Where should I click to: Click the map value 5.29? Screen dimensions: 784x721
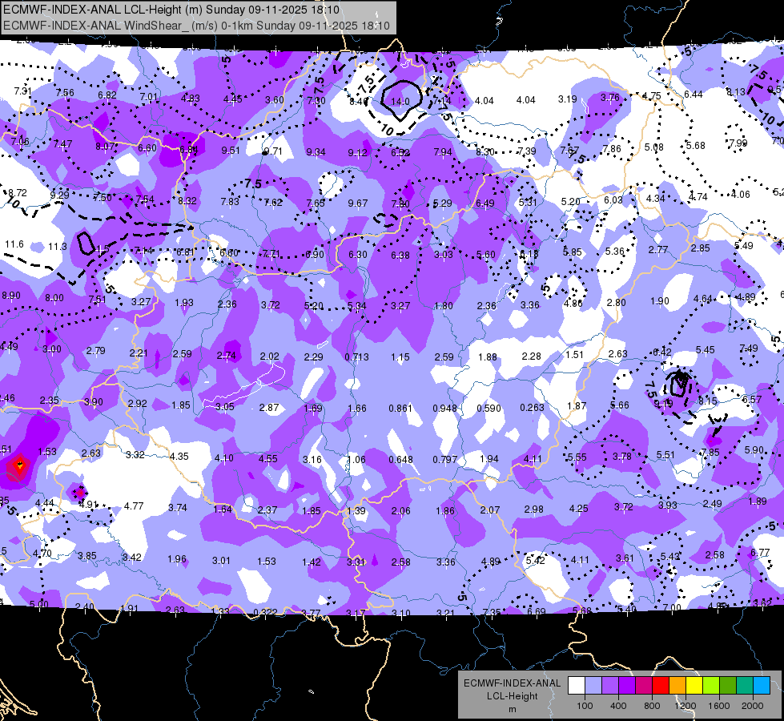(x=443, y=203)
